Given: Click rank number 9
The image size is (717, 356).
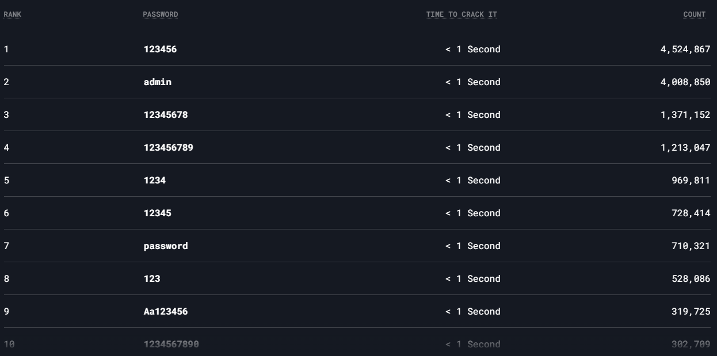Looking at the screenshot, I should pos(6,312).
